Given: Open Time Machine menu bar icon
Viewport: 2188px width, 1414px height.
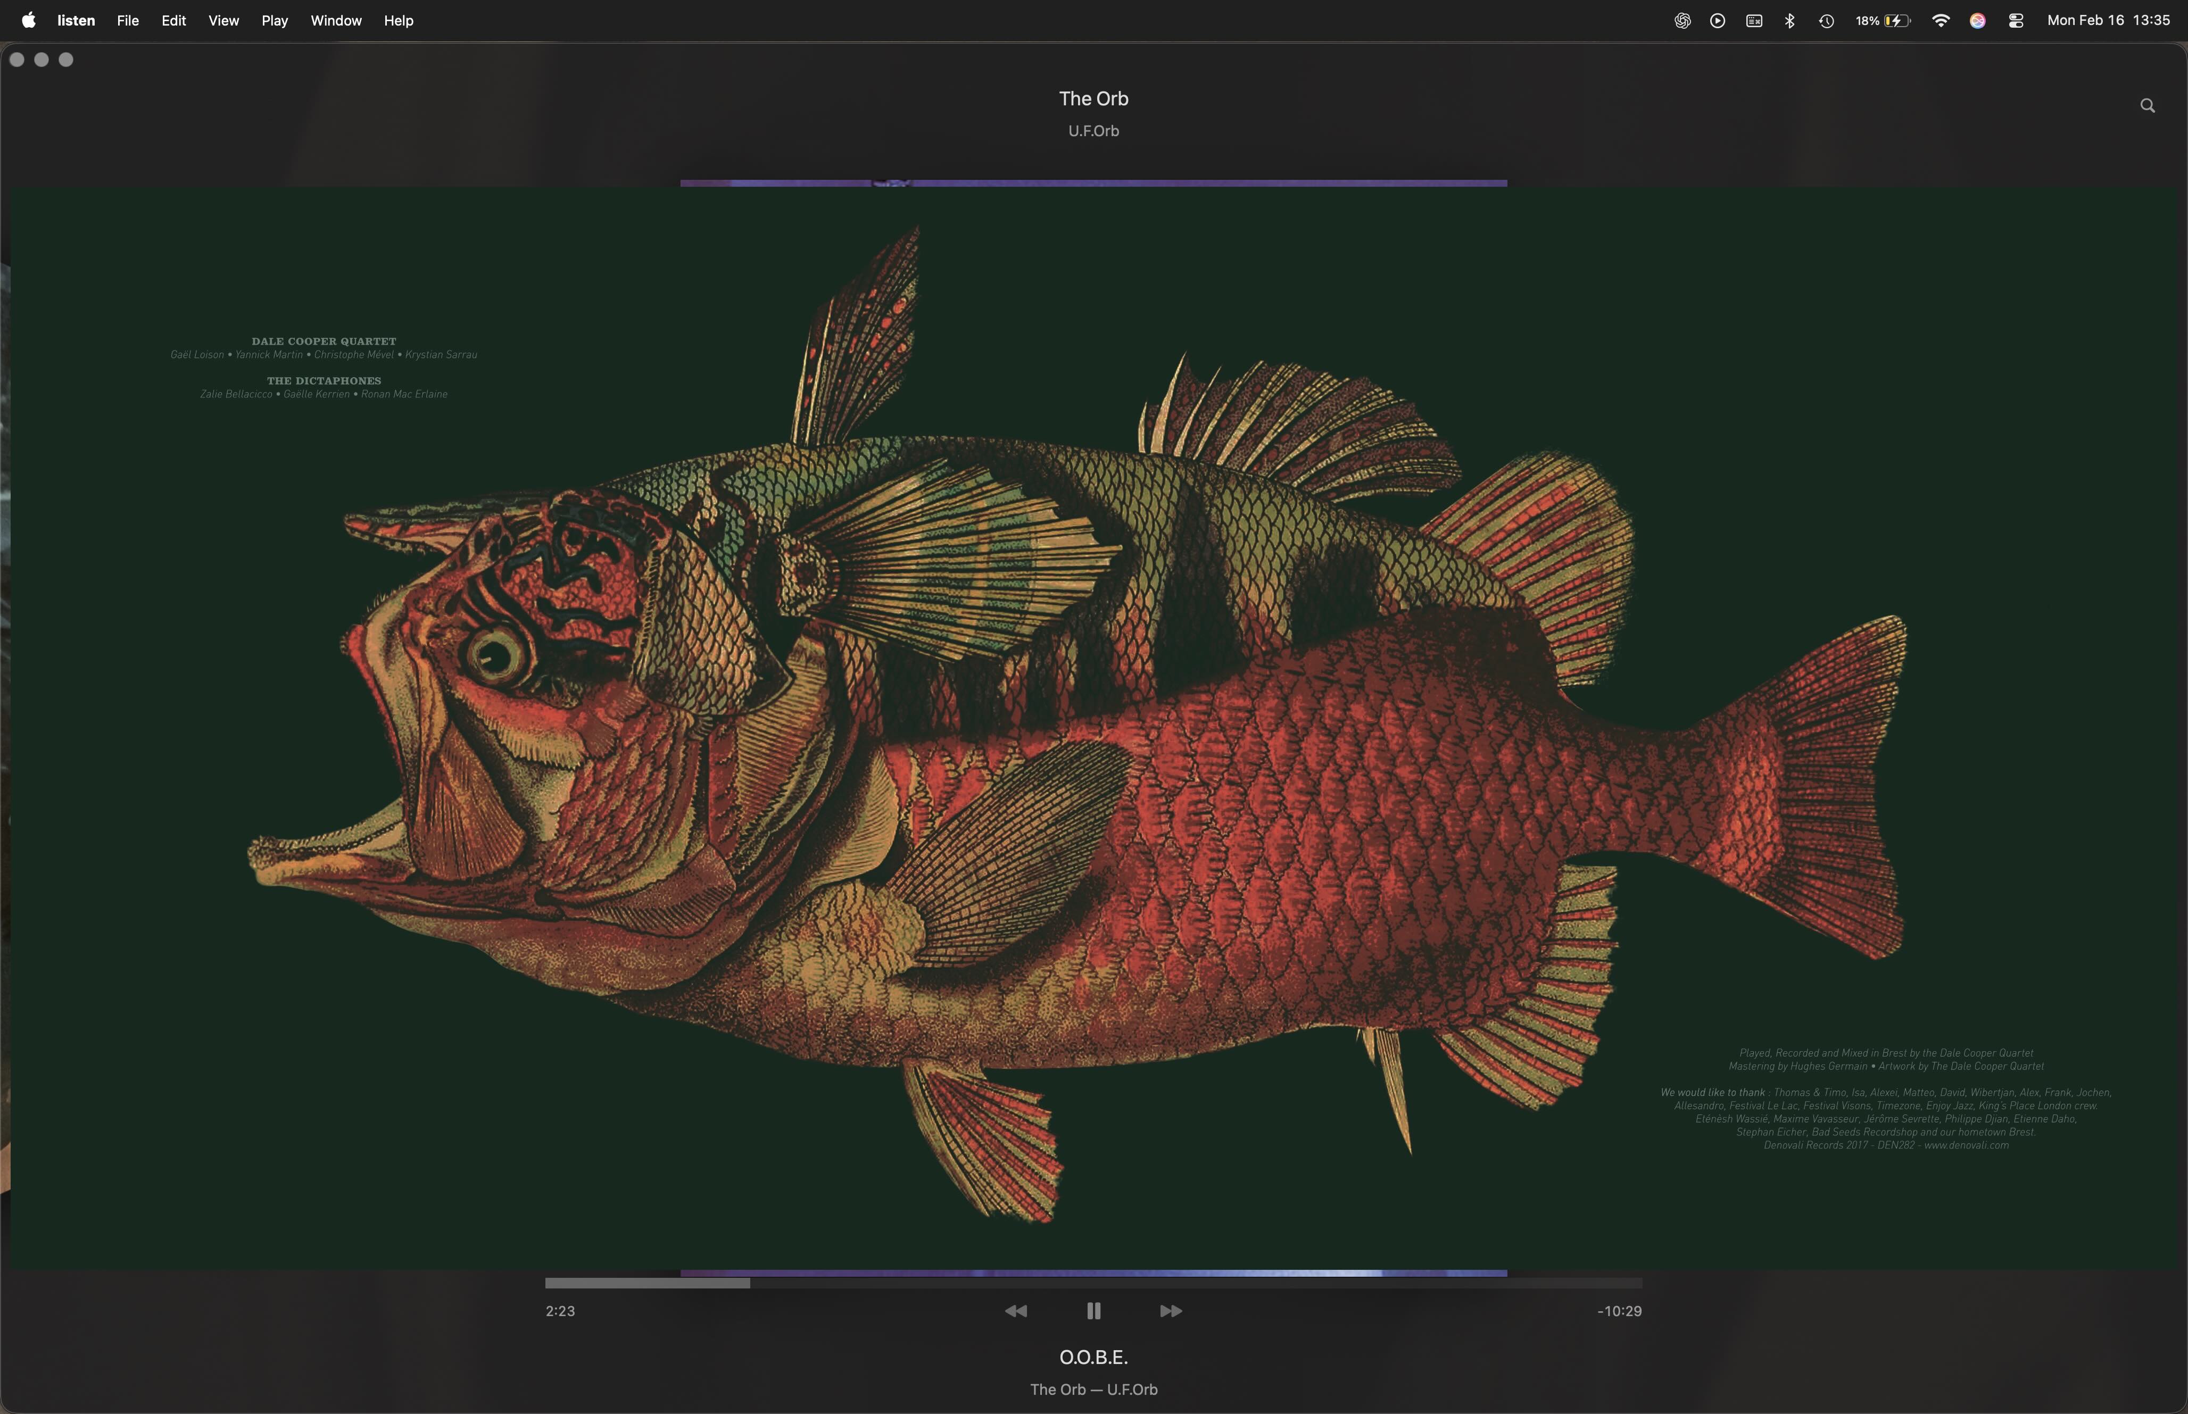Looking at the screenshot, I should click(1826, 20).
